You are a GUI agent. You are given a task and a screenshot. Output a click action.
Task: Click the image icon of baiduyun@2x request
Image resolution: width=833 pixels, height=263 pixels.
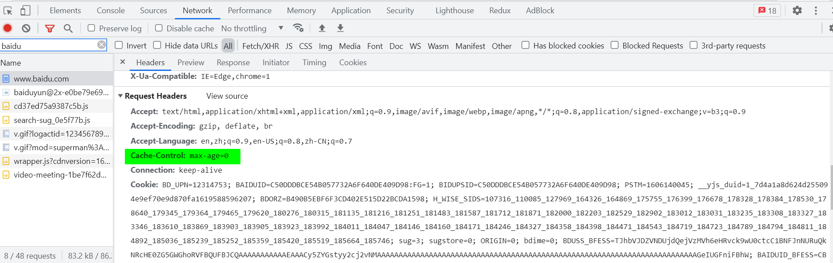point(6,93)
